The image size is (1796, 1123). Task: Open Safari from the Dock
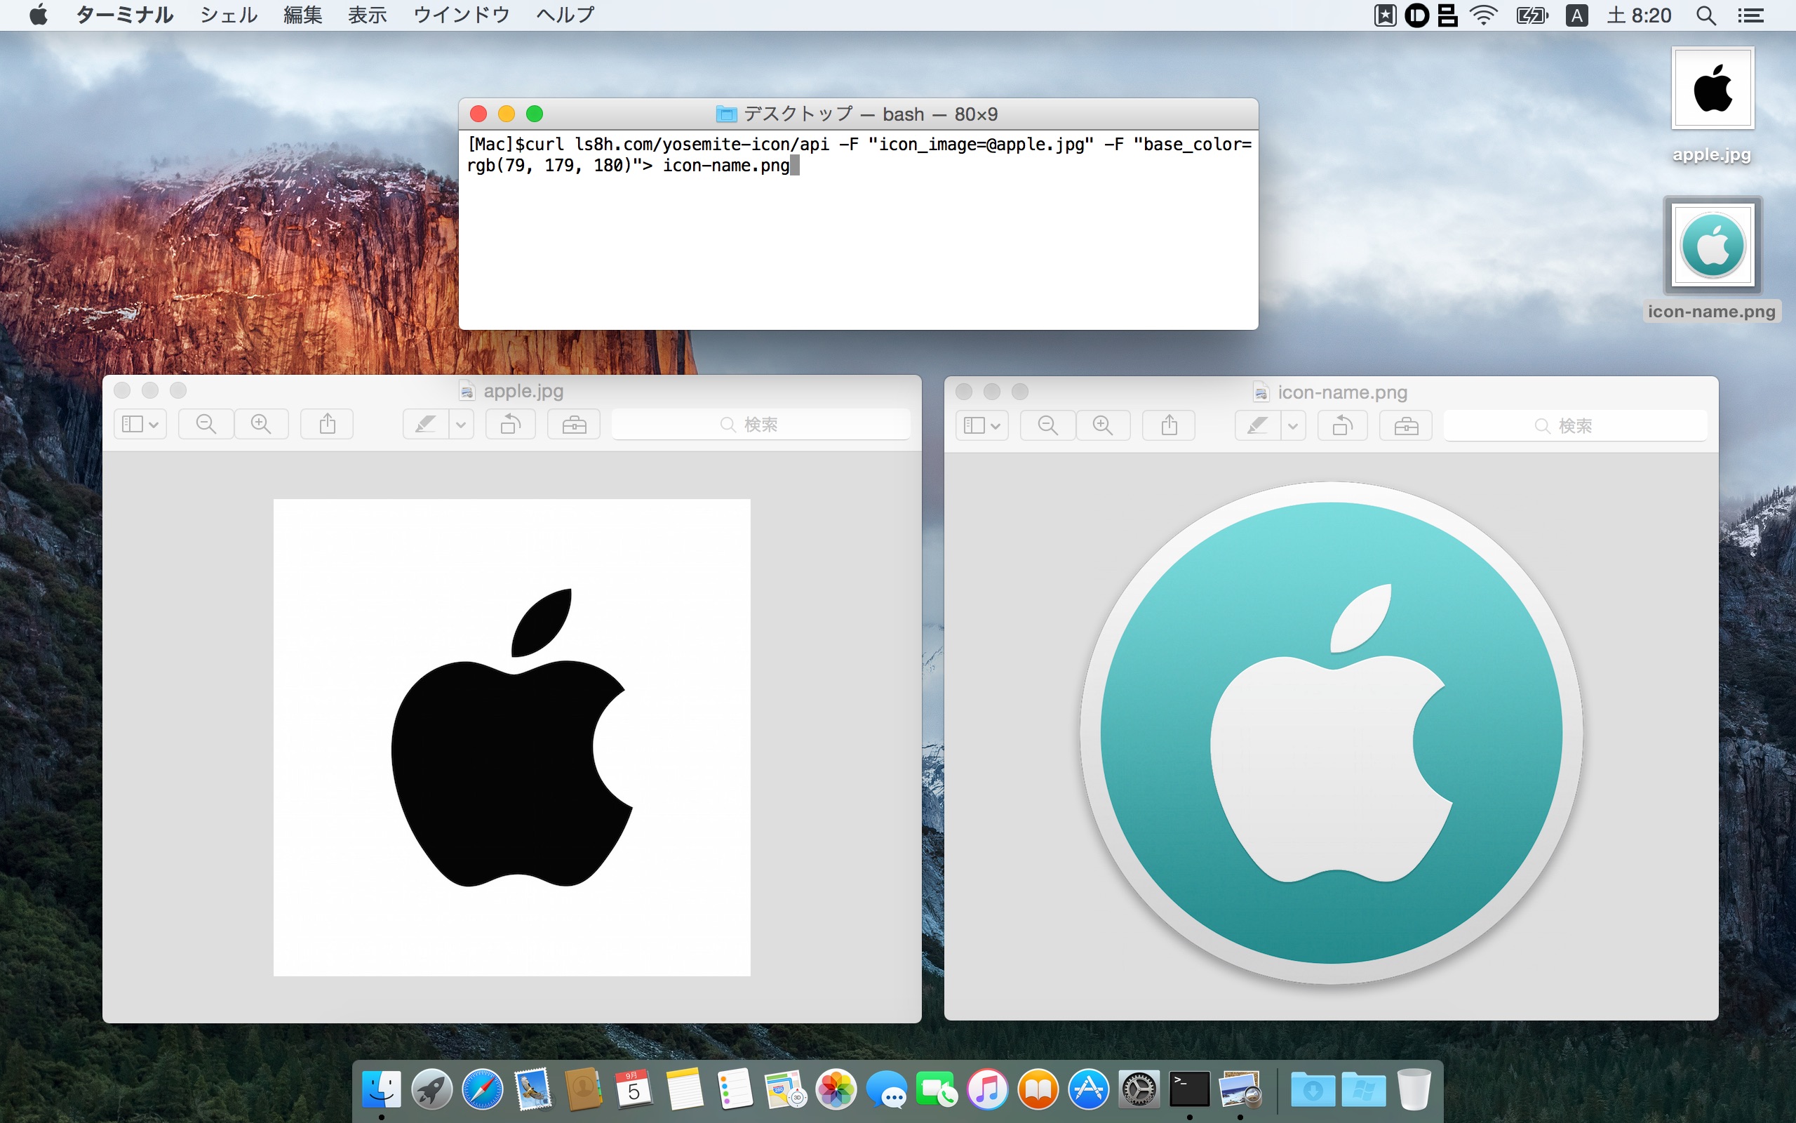point(483,1089)
